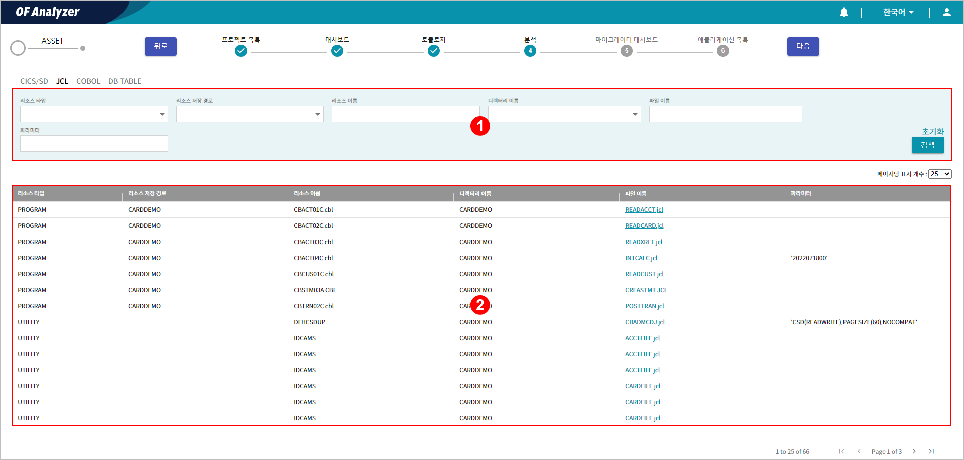Open the READCUST.jcl file link
964x460 pixels.
point(644,274)
